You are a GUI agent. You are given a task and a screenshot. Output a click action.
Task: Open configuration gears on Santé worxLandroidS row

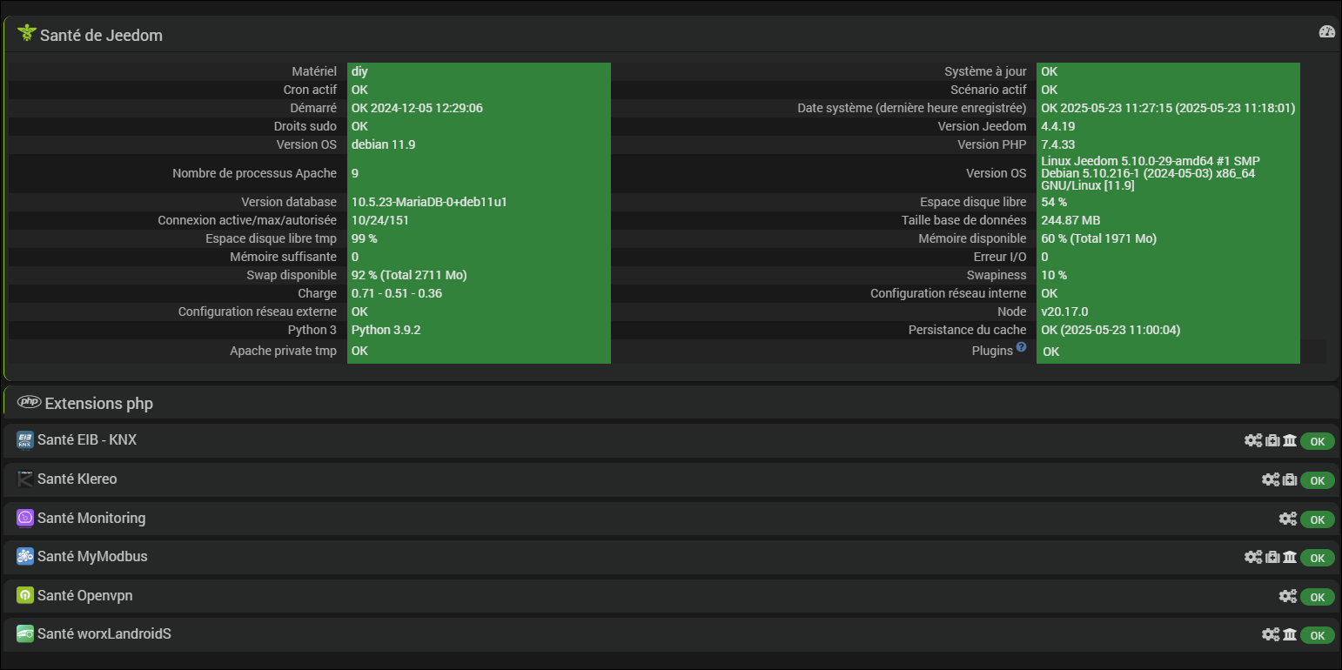(1271, 634)
